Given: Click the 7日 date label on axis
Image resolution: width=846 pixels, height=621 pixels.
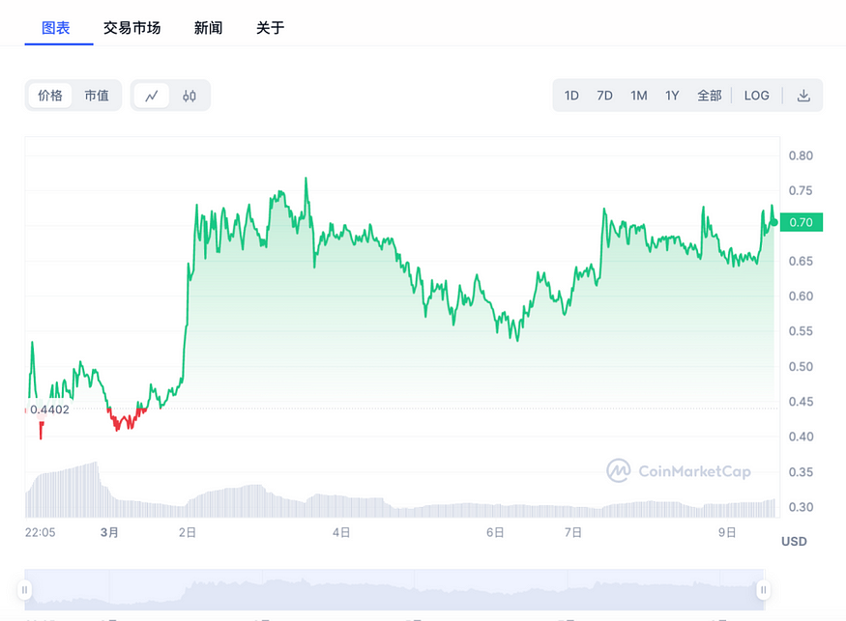Looking at the screenshot, I should pos(573,532).
